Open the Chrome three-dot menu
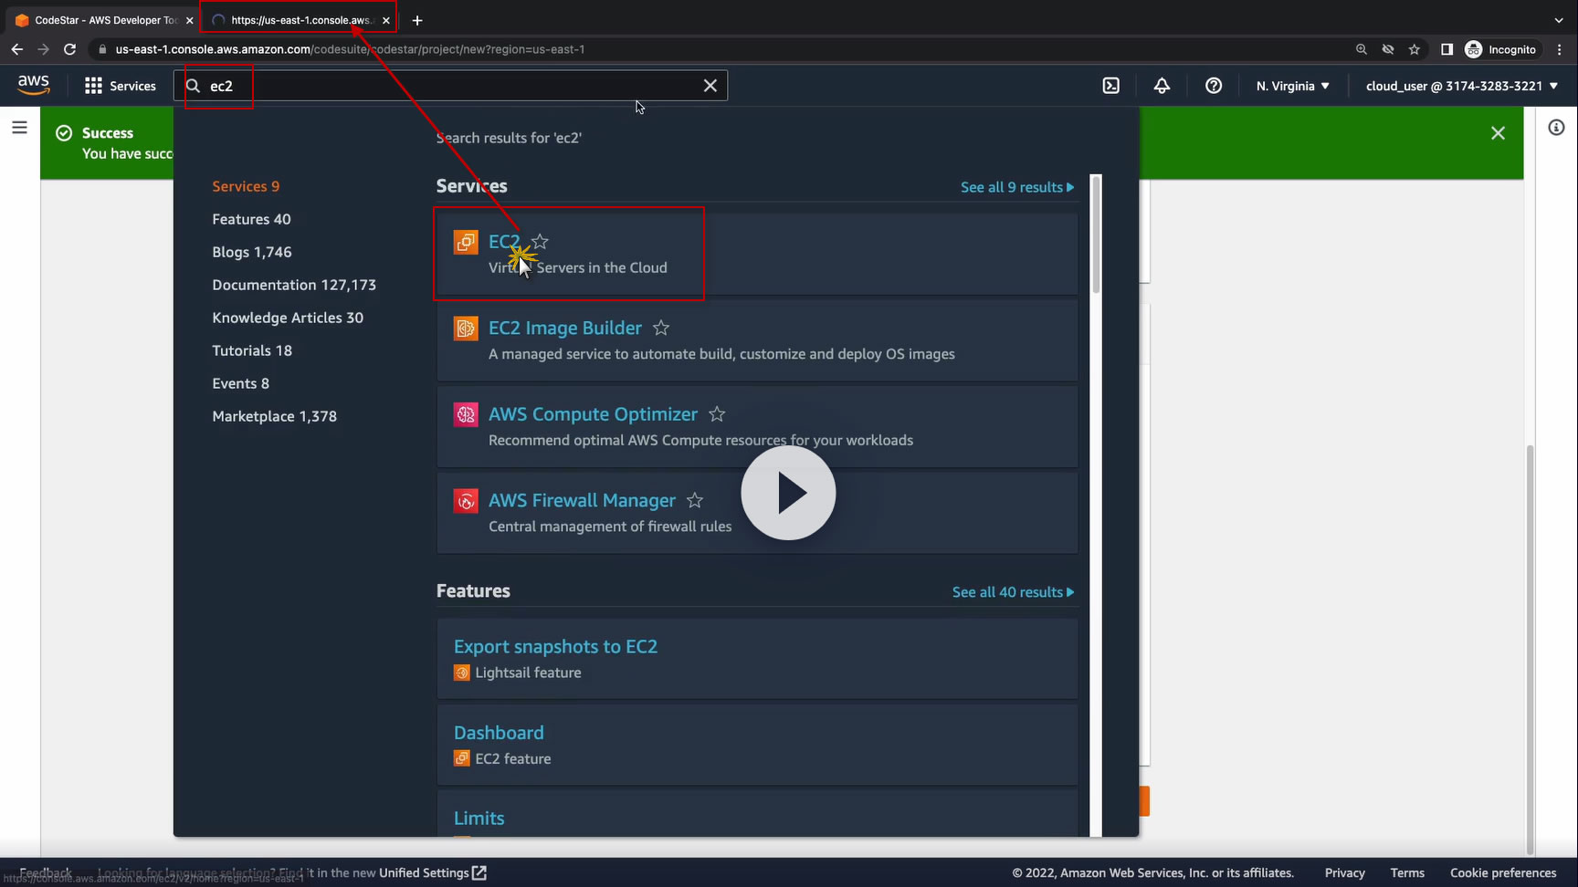Screen dimensions: 1578x887 [1560, 49]
